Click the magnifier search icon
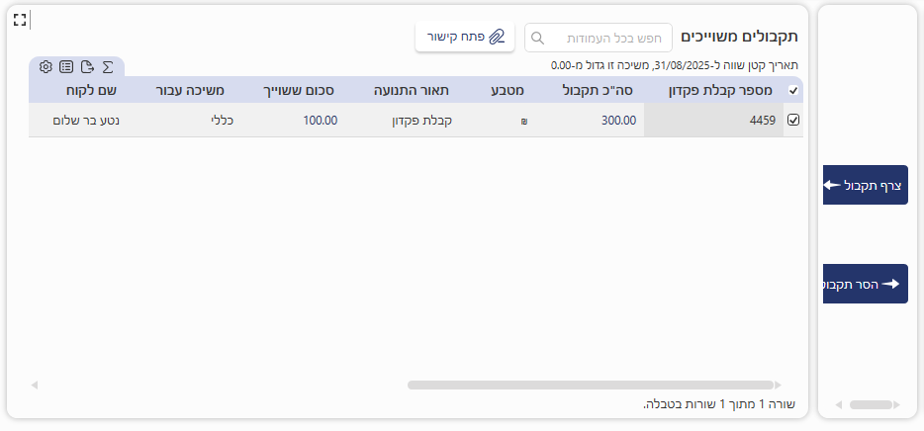Image resolution: width=924 pixels, height=431 pixels. tap(538, 38)
